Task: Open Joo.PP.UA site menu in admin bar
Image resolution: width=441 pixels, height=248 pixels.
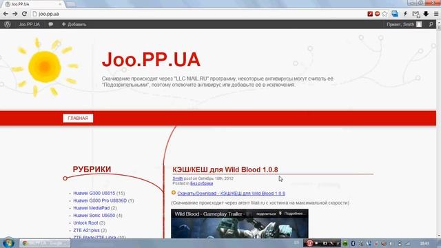Action: point(29,25)
